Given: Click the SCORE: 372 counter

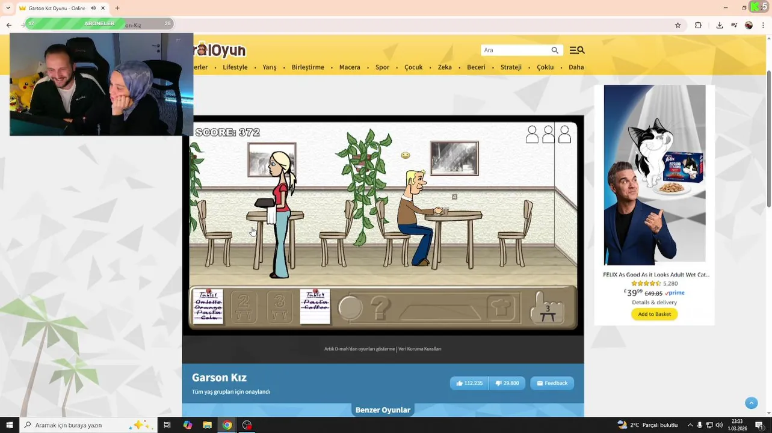Looking at the screenshot, I should tap(227, 132).
